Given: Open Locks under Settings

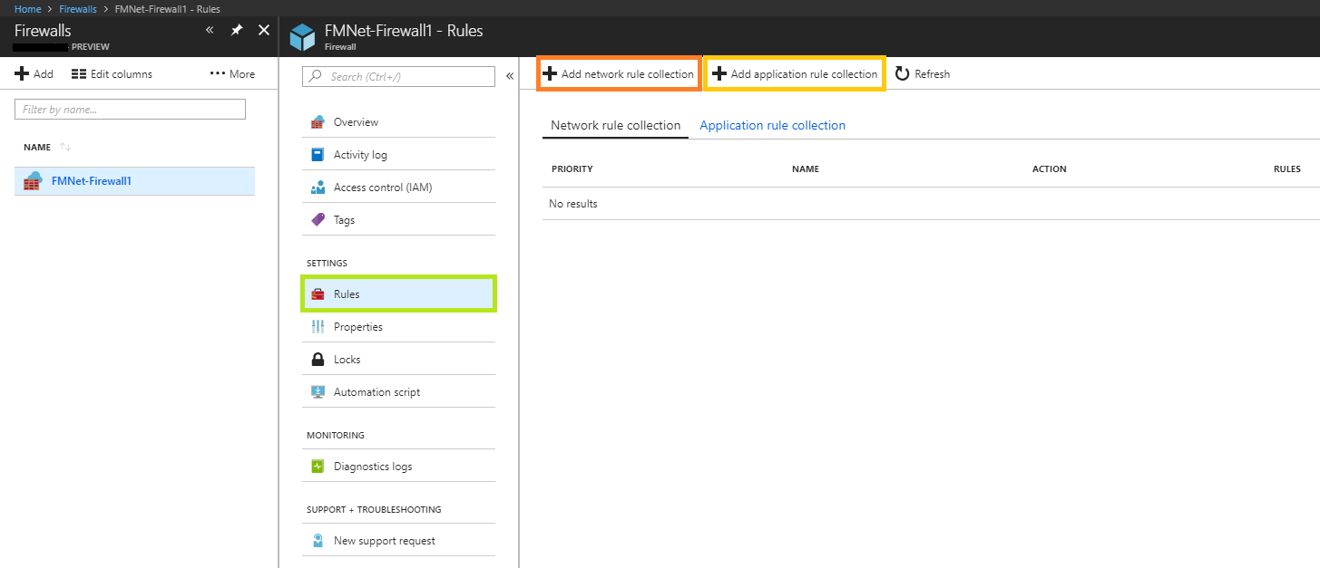Looking at the screenshot, I should [399, 360].
